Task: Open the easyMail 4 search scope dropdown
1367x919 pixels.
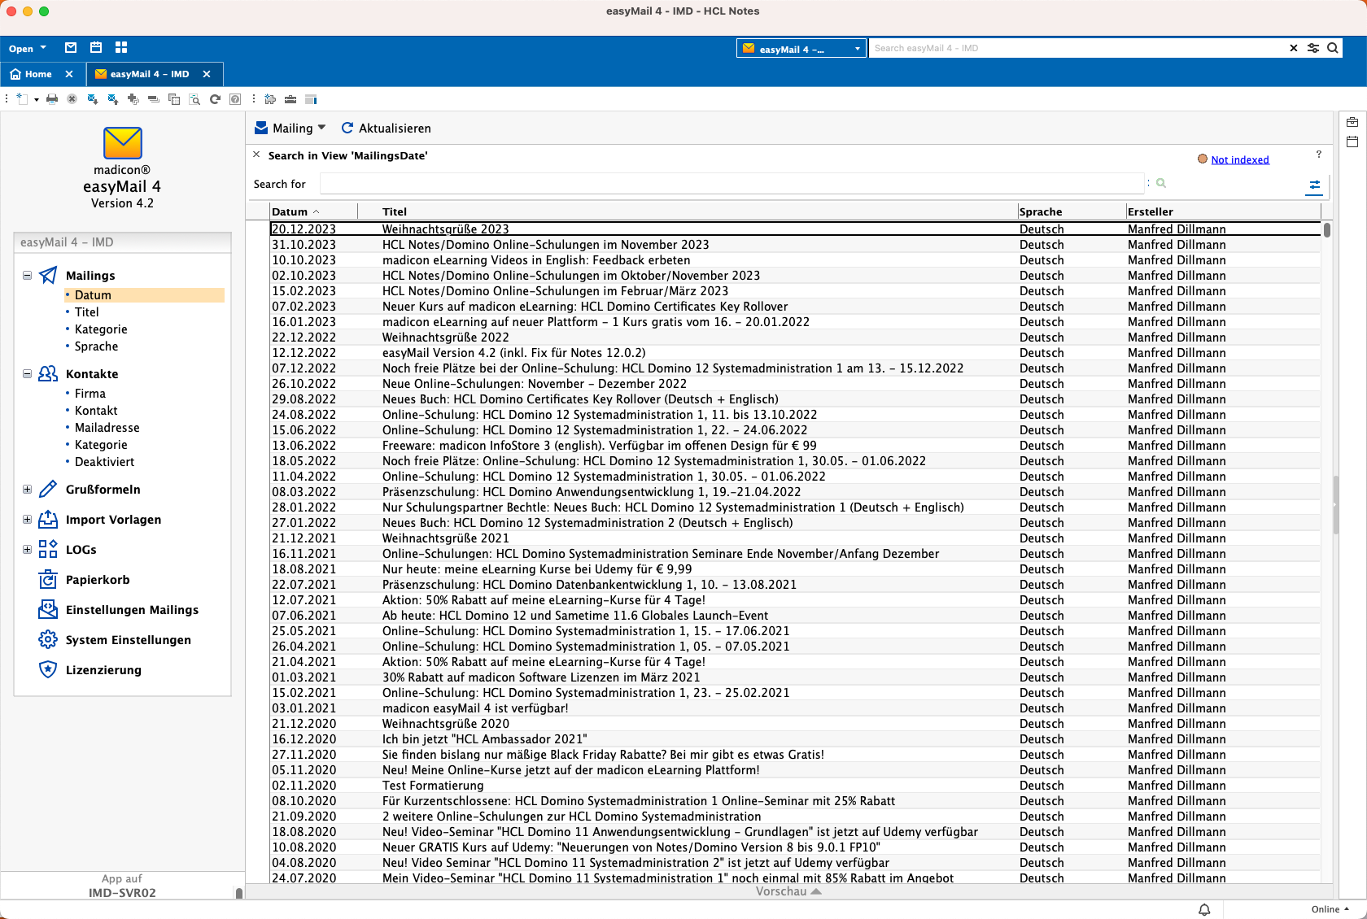Action: pos(801,49)
